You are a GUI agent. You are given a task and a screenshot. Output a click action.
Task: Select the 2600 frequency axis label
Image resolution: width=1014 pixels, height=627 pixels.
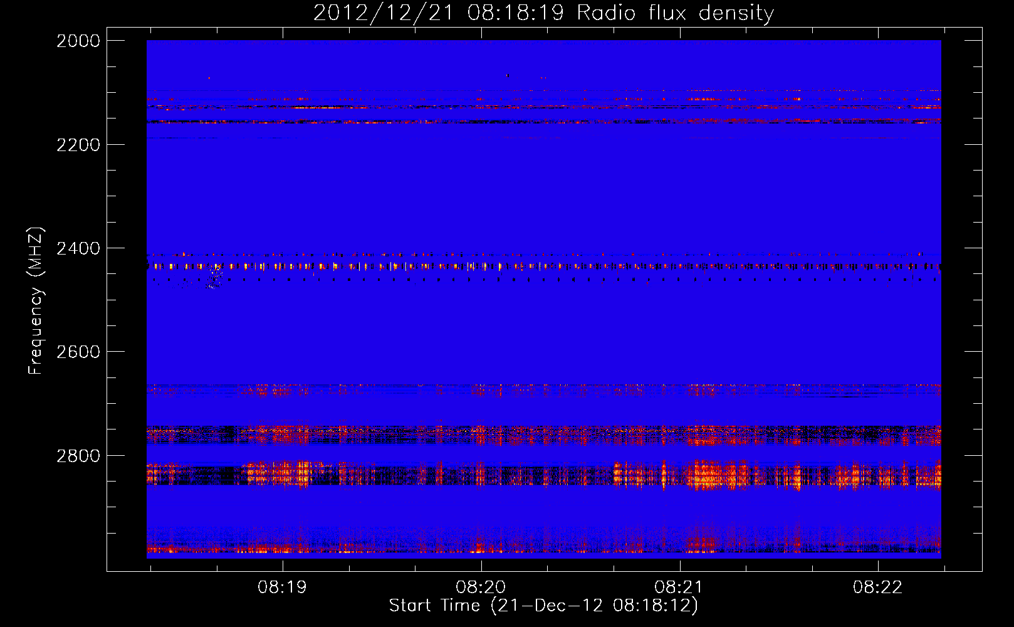[x=78, y=352]
